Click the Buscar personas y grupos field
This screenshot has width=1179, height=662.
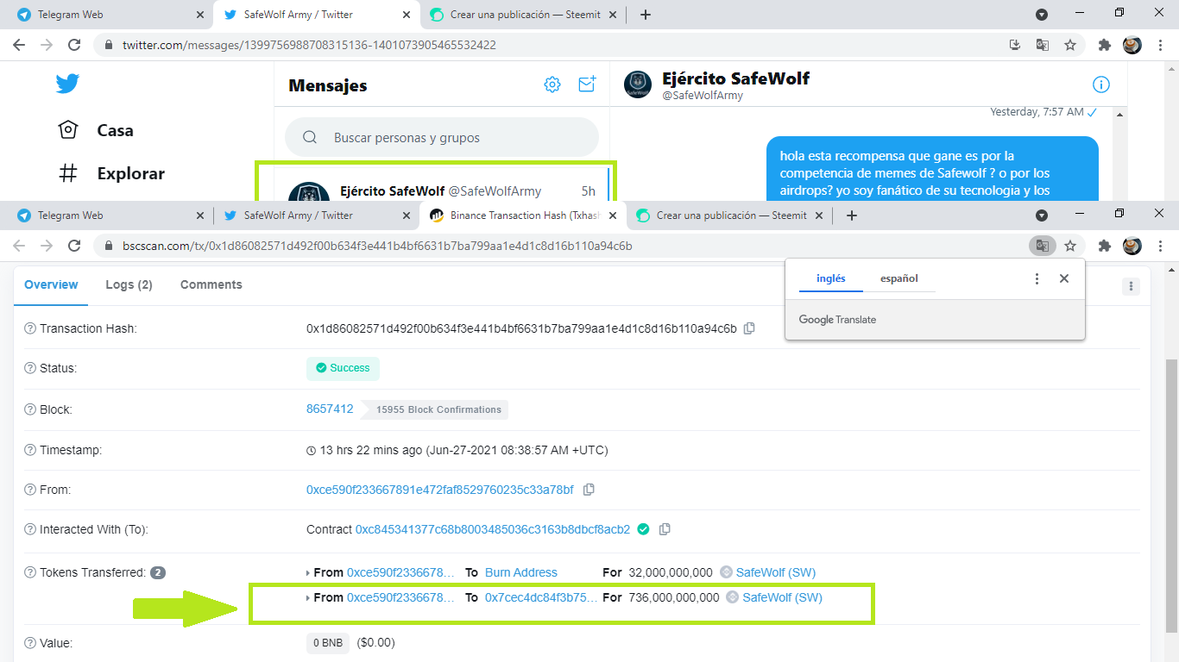pyautogui.click(x=442, y=137)
